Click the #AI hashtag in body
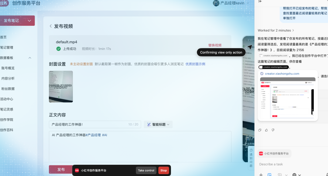This screenshot has height=176, width=328. [x=104, y=135]
